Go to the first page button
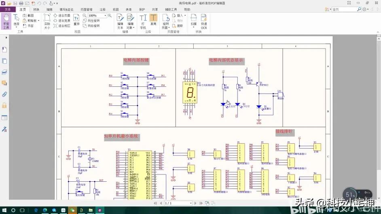The height and width of the screenshot is (214, 381). tap(155, 203)
